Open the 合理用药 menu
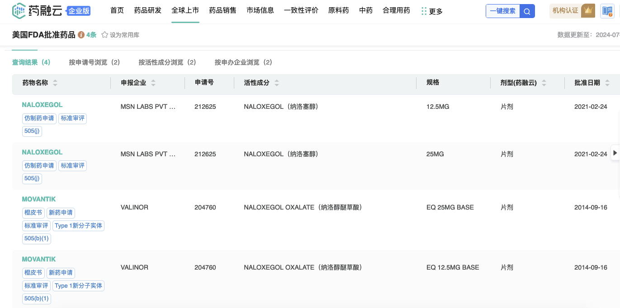 tap(397, 10)
